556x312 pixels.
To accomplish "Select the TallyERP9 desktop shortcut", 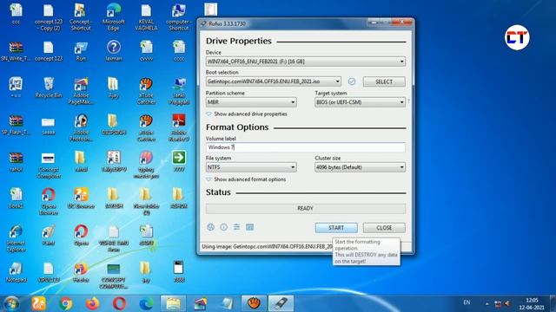I will click(114, 161).
